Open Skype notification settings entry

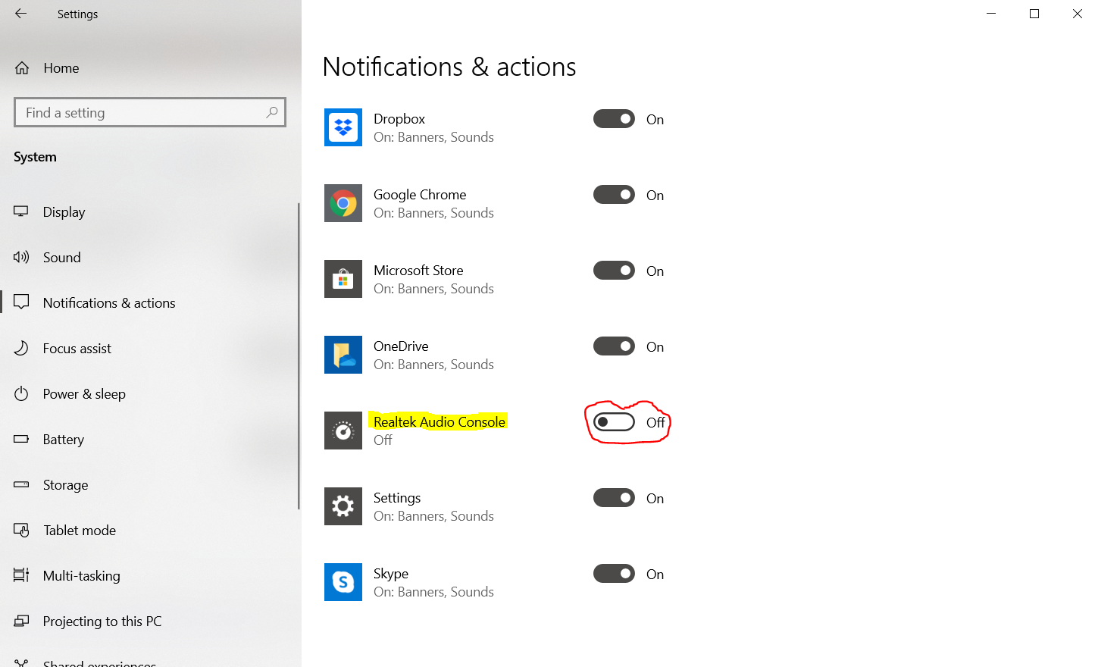(x=391, y=574)
